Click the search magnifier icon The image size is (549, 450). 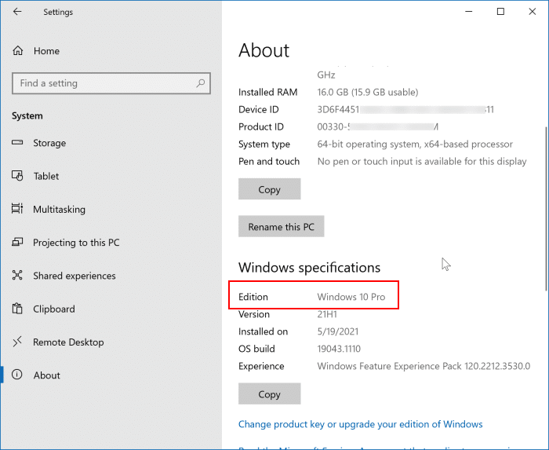(x=201, y=83)
